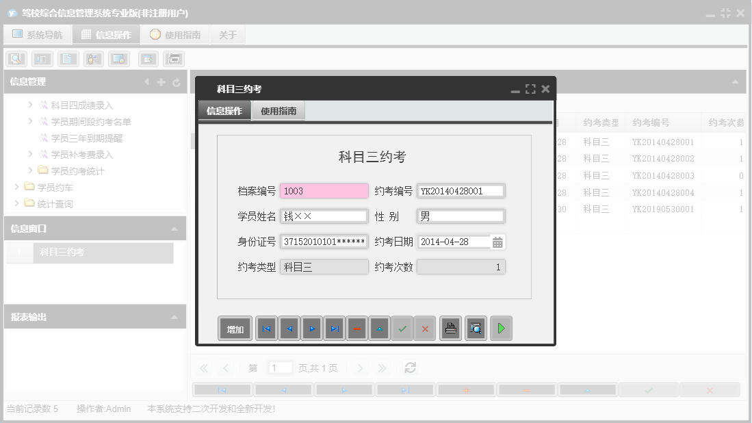Open the 系统导航 menu tab
Image resolution: width=752 pixels, height=423 pixels.
(38, 34)
